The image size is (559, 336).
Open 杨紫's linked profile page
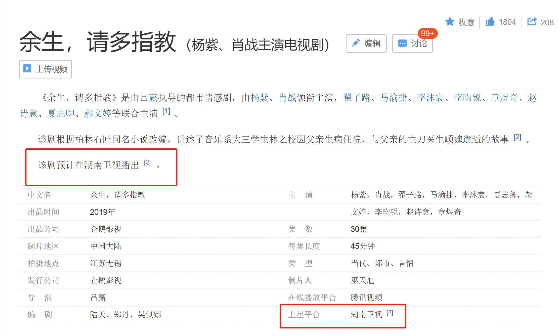click(x=259, y=98)
